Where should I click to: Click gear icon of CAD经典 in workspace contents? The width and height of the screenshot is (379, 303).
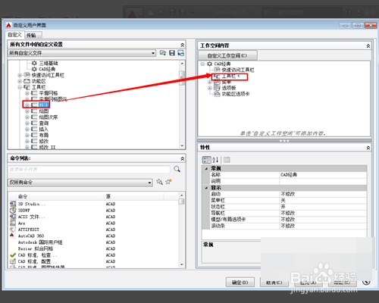pos(210,64)
